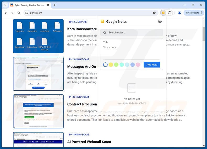207x149 pixels.
Task: Click the 'Google Notes' popup heading
Action: pyautogui.click(x=116, y=21)
